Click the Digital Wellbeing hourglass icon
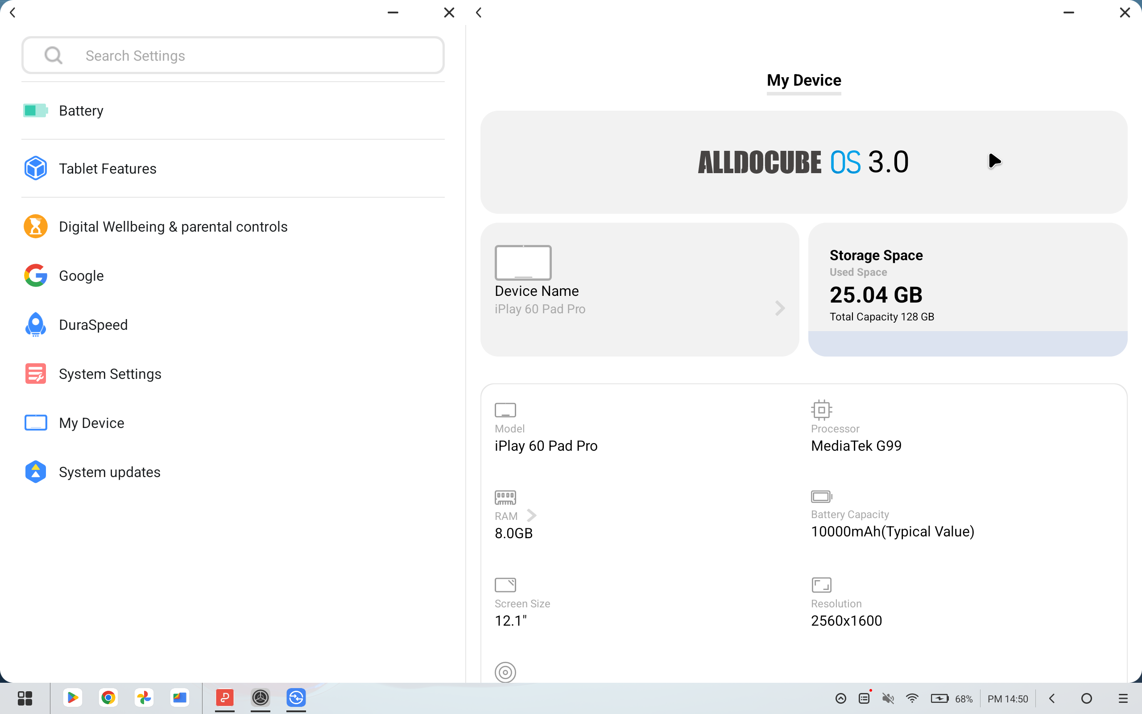The width and height of the screenshot is (1142, 714). [35, 227]
